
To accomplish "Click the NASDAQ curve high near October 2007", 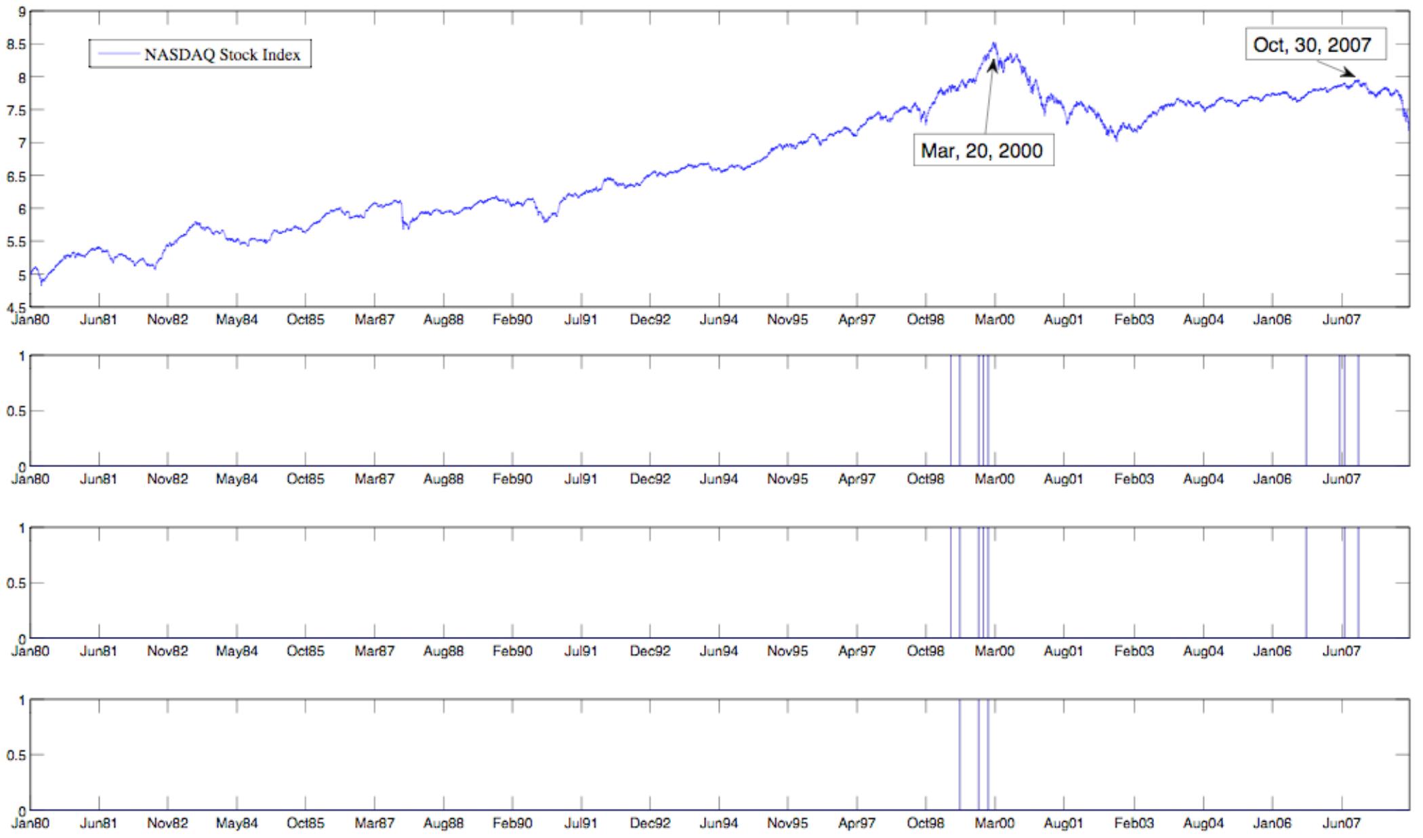I will point(1356,81).
